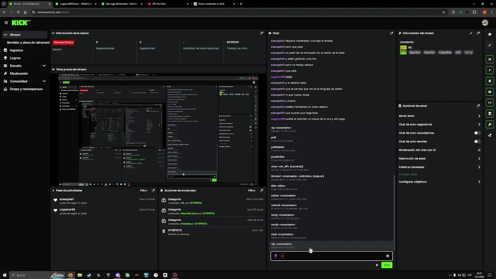
Task: Edit stream info with the pencil icon in Información del stream
Action: tap(471, 33)
